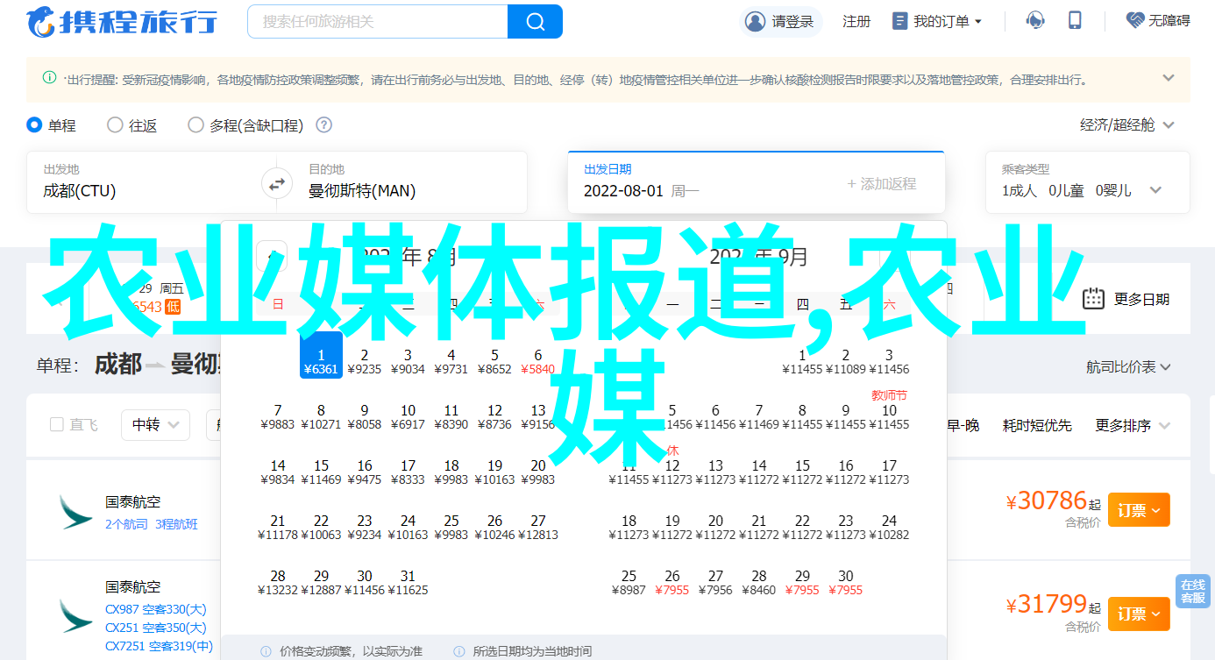Click the mobile phone app icon

[x=1075, y=21]
